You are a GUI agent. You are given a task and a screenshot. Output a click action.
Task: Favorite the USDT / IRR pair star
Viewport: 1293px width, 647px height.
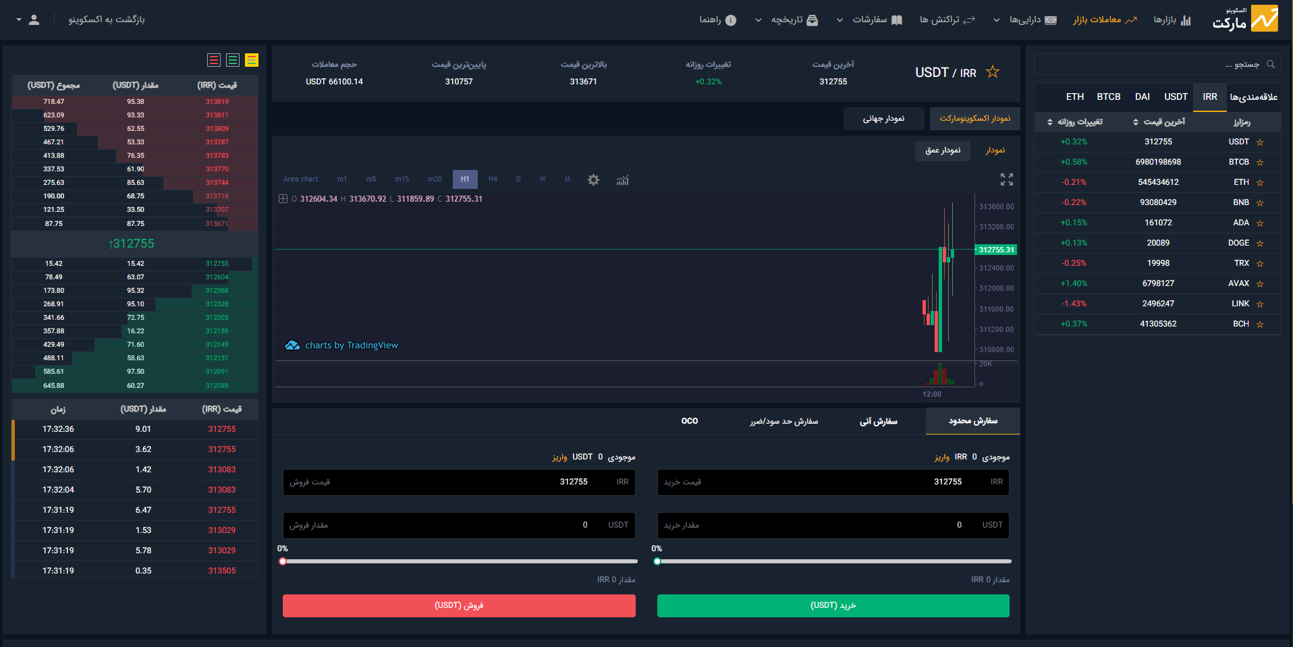(x=993, y=72)
